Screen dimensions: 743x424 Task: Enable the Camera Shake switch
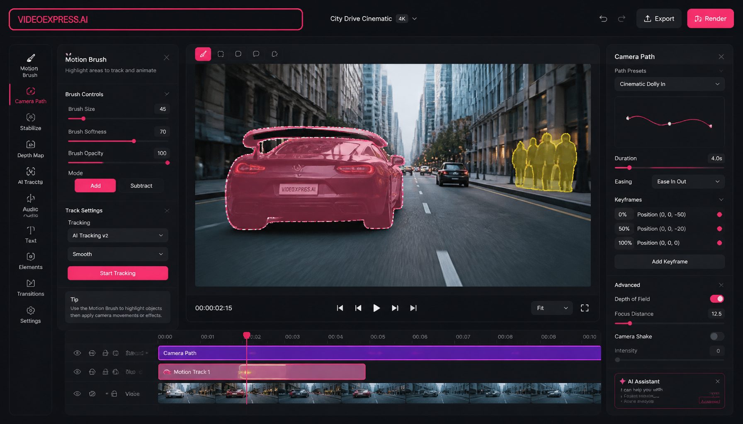tap(717, 336)
